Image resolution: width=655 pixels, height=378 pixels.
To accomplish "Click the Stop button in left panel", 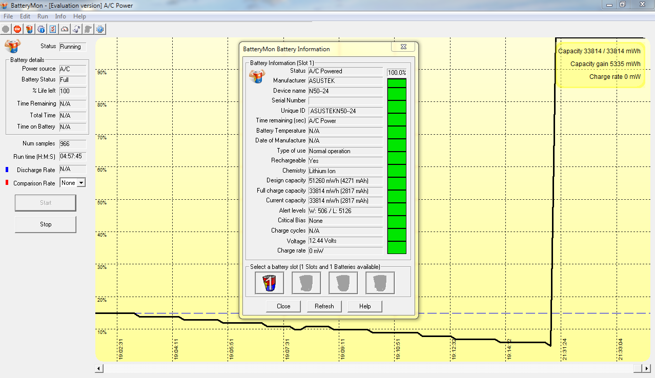I will coord(46,224).
